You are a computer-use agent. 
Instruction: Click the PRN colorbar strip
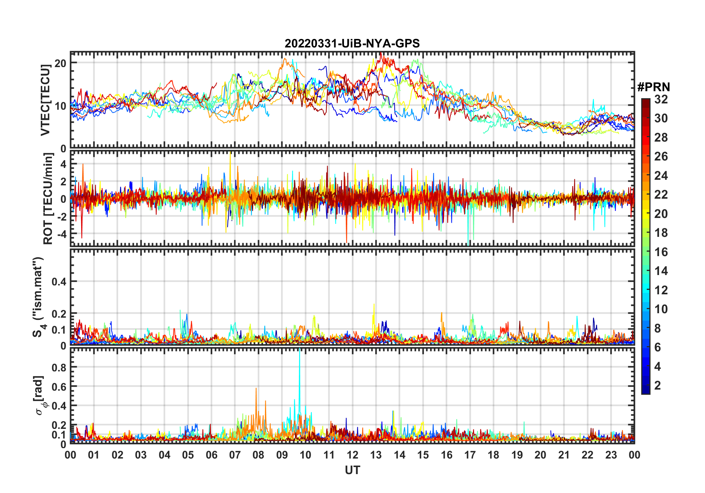[646, 246]
